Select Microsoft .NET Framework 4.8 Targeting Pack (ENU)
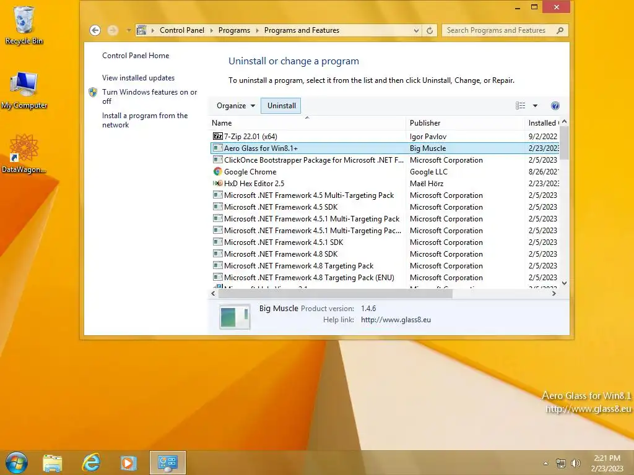Viewport: 634px width, 475px height. (x=385, y=278)
